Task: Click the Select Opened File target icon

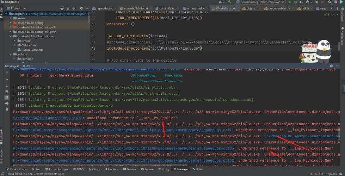Action: [62, 8]
